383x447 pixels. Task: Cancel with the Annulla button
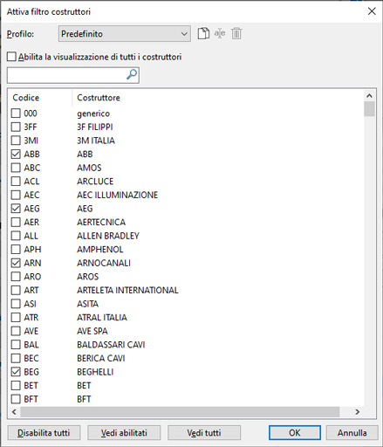pos(352,433)
